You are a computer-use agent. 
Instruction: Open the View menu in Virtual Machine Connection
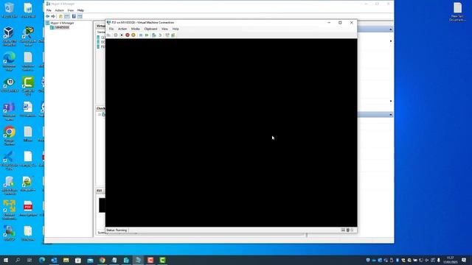coord(164,29)
